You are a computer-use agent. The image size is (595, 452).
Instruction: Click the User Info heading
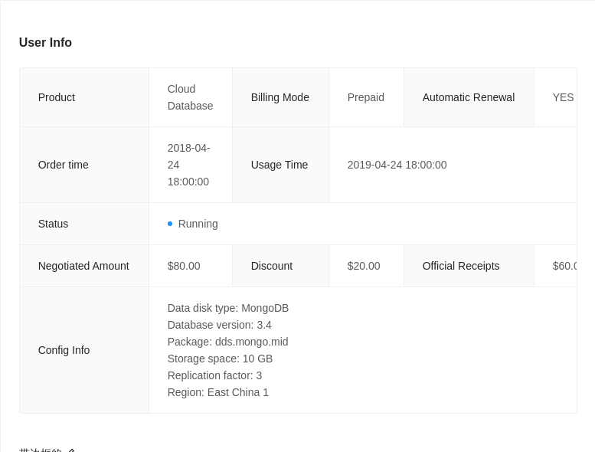point(45,43)
